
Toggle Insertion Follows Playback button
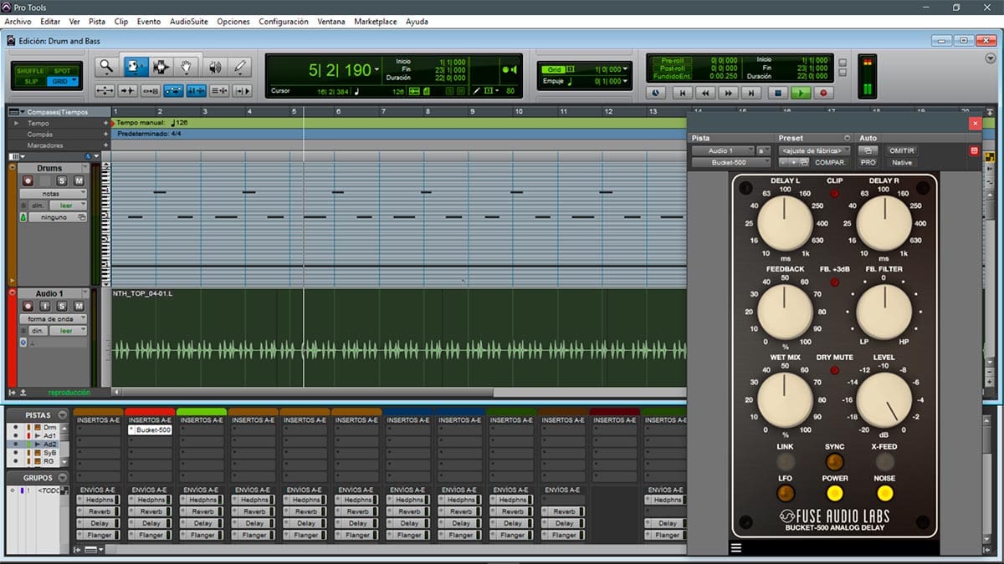coord(242,90)
